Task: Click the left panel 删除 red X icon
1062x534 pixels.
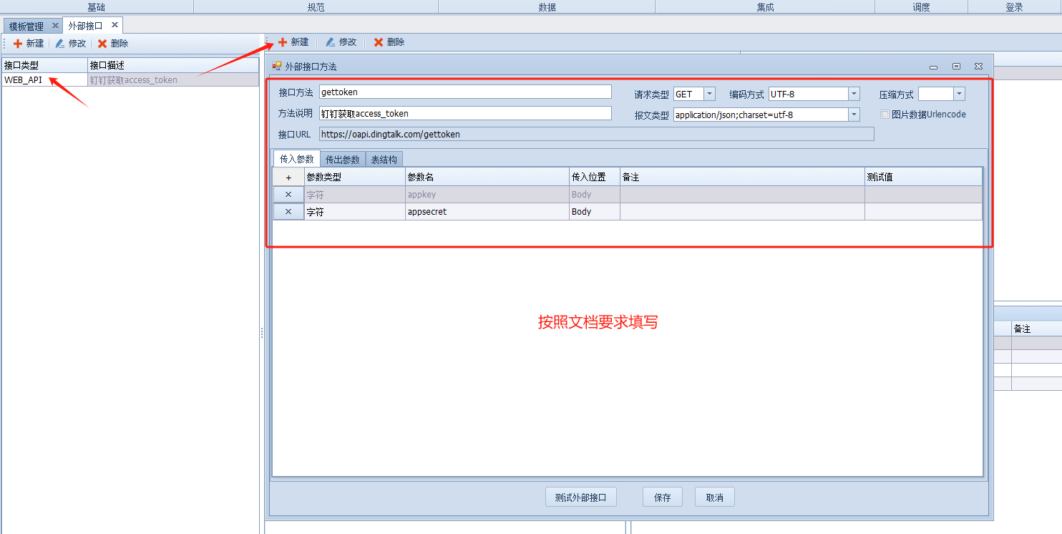Action: pyautogui.click(x=102, y=44)
